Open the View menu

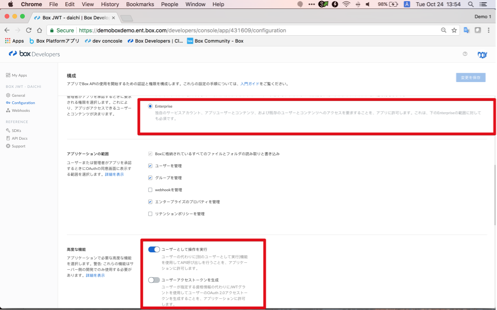[88, 4]
